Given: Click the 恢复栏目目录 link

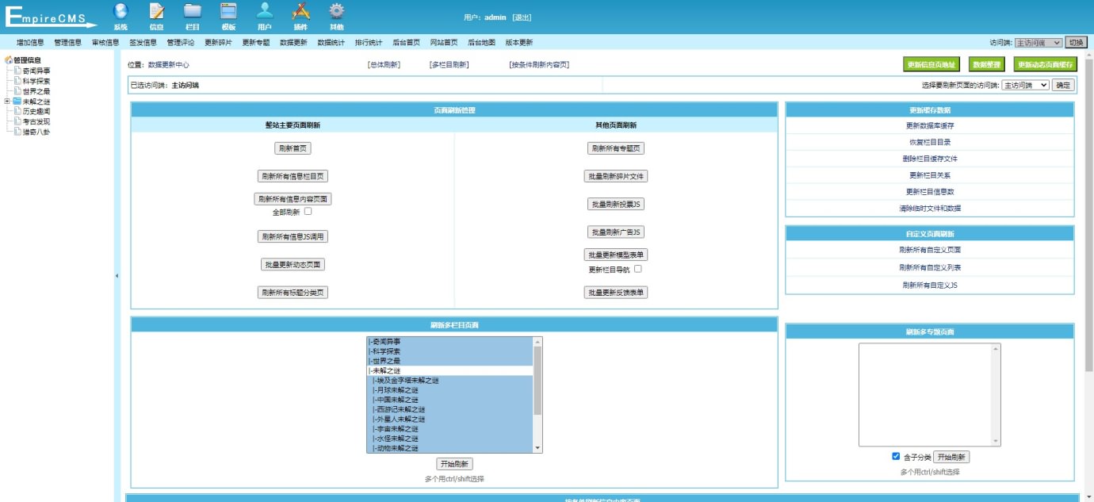Looking at the screenshot, I should point(929,142).
